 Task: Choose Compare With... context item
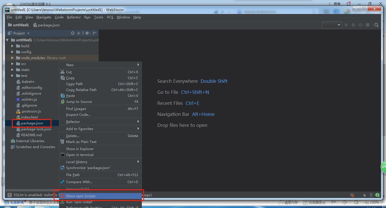(100, 182)
